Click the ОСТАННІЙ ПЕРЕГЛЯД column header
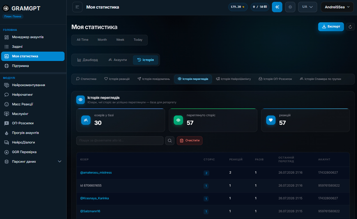Screen dimensions: 357x219 point(286,159)
